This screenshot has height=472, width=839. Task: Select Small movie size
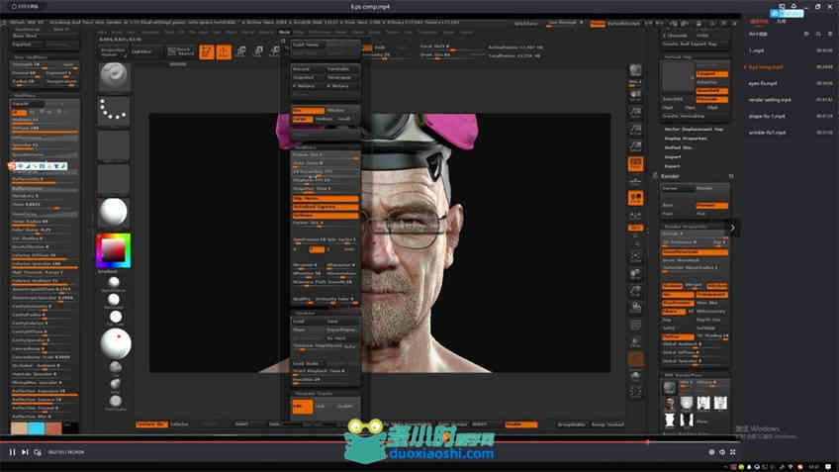tap(345, 119)
